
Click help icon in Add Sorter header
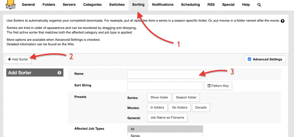(x=59, y=73)
